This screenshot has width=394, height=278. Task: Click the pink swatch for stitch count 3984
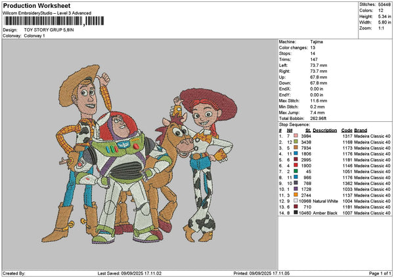(x=295, y=136)
